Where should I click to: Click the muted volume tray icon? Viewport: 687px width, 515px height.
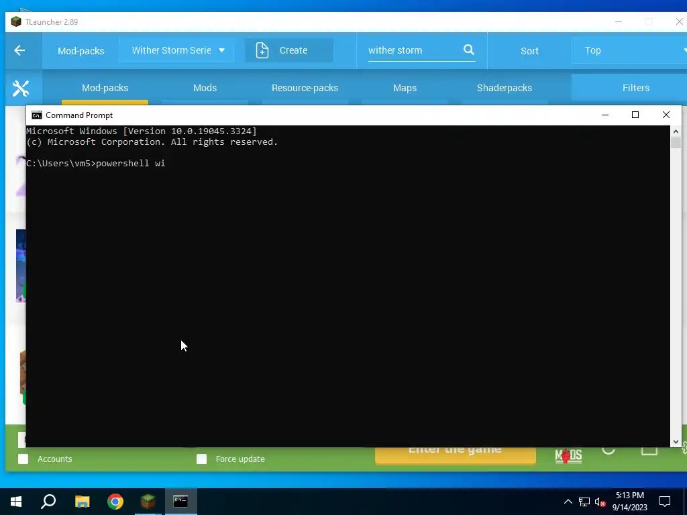(x=600, y=502)
